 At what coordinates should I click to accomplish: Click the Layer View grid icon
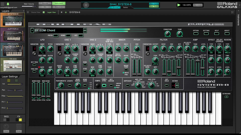point(44,12)
